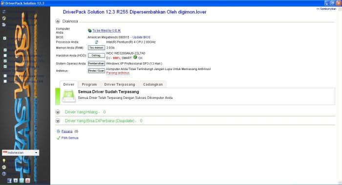Open the Indonesian language dropdown

[x=21, y=152]
